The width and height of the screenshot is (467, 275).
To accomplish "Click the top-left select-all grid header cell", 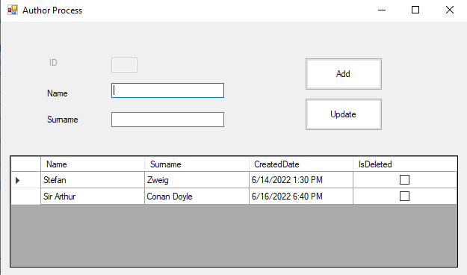I will [x=25, y=164].
